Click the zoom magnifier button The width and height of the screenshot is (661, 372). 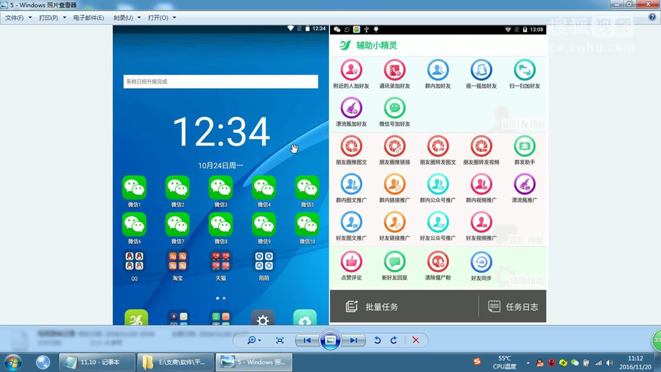point(251,340)
